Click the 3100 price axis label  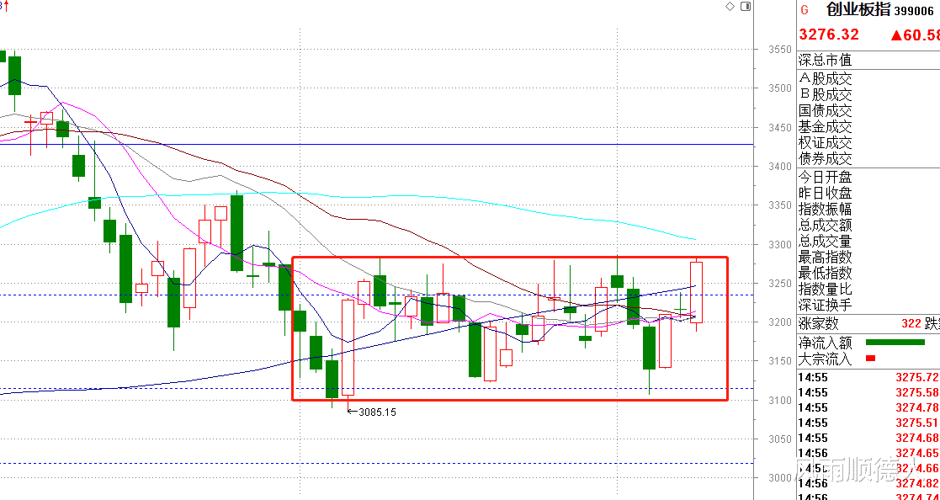point(779,400)
